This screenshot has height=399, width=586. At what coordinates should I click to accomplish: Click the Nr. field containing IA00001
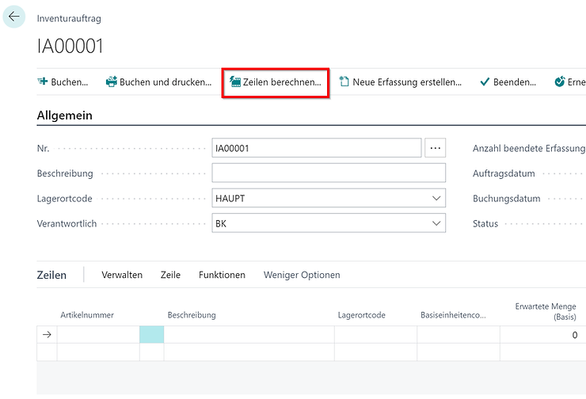tap(317, 148)
